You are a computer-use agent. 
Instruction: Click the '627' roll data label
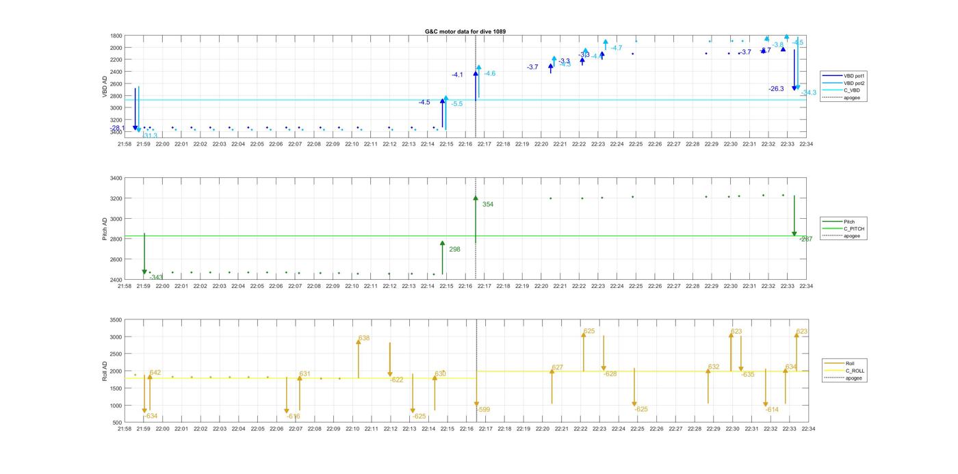558,367
